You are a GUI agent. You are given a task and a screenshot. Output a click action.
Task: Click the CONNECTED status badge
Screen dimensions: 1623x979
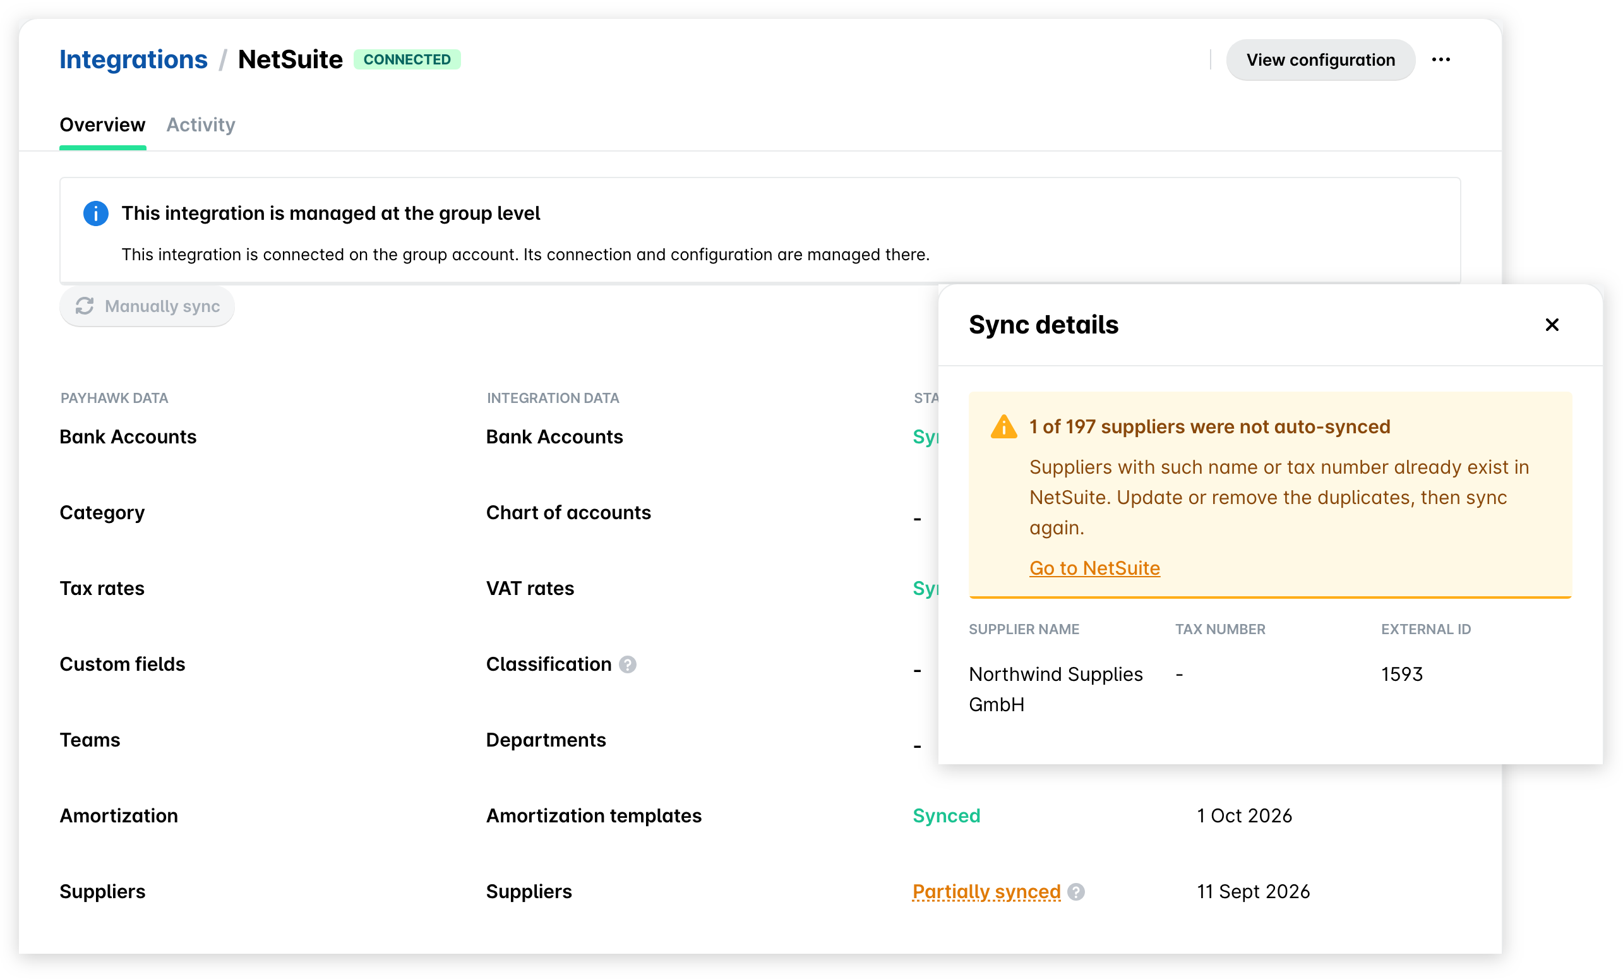click(x=407, y=59)
